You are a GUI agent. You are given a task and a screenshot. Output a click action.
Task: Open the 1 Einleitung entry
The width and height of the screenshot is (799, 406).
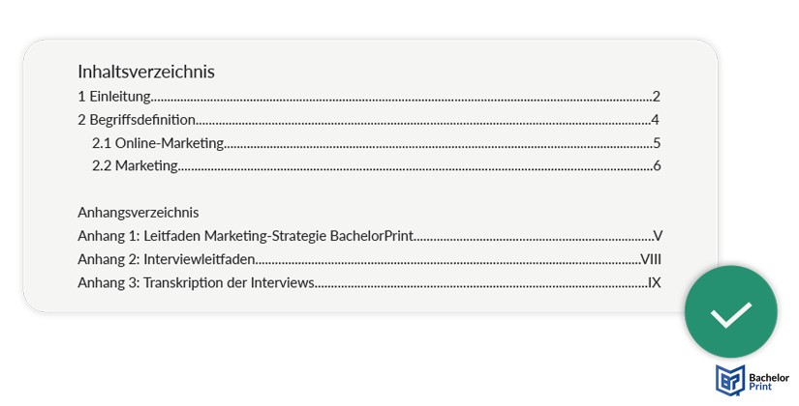[369, 96]
